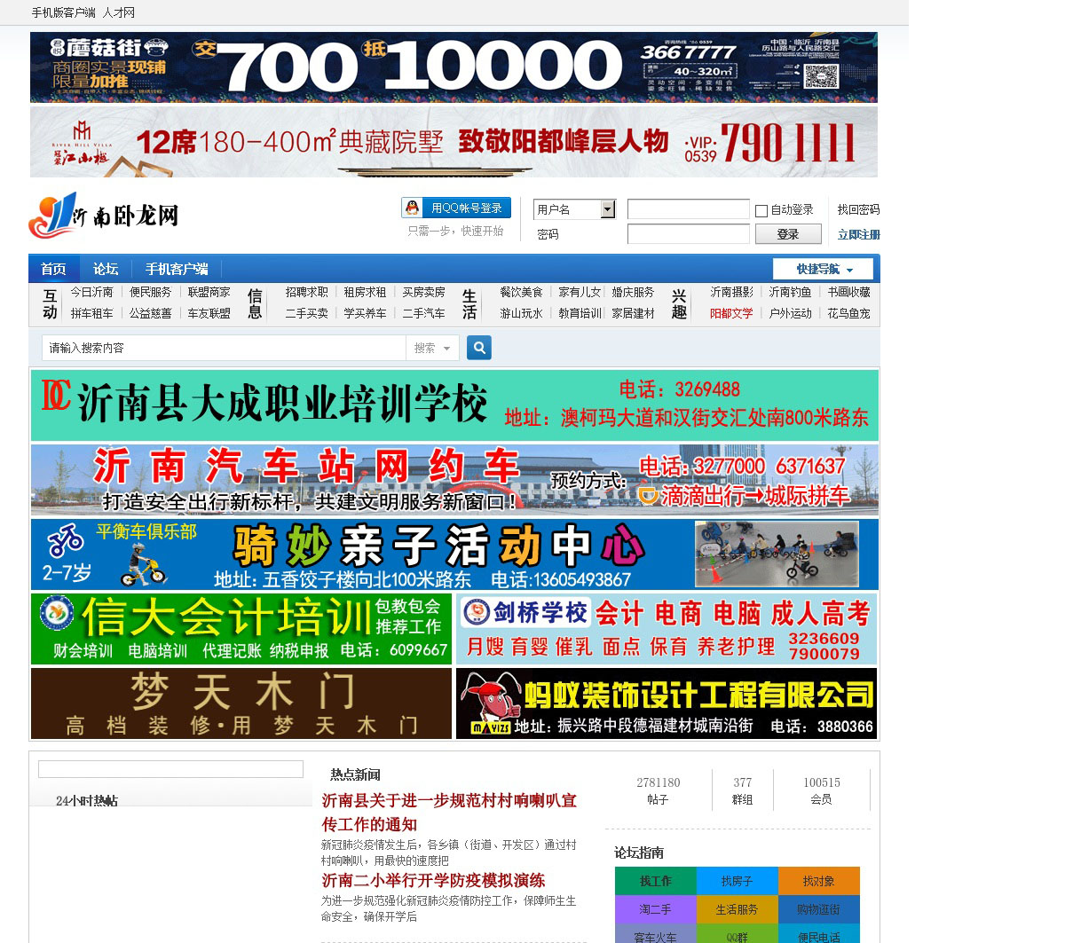Open the 书画收藏 link
This screenshot has height=943, width=1065.
pos(848,292)
